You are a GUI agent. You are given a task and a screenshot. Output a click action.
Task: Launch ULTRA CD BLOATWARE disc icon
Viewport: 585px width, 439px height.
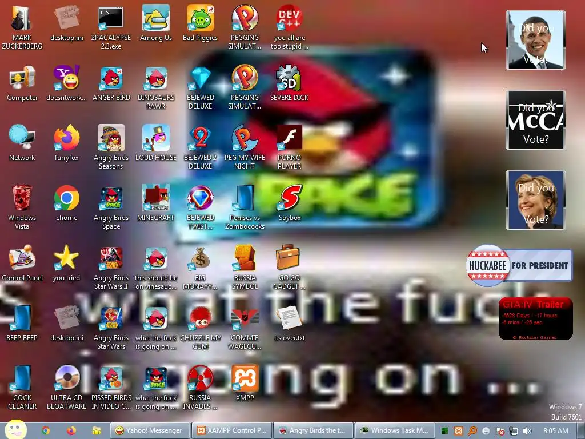click(66, 387)
